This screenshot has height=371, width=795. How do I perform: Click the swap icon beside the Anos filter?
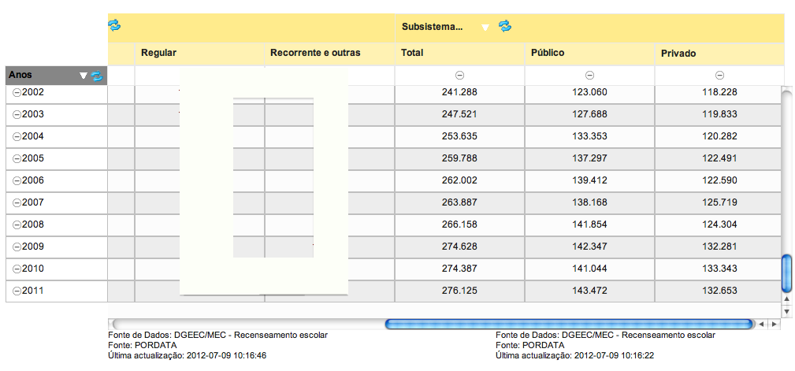coord(97,76)
